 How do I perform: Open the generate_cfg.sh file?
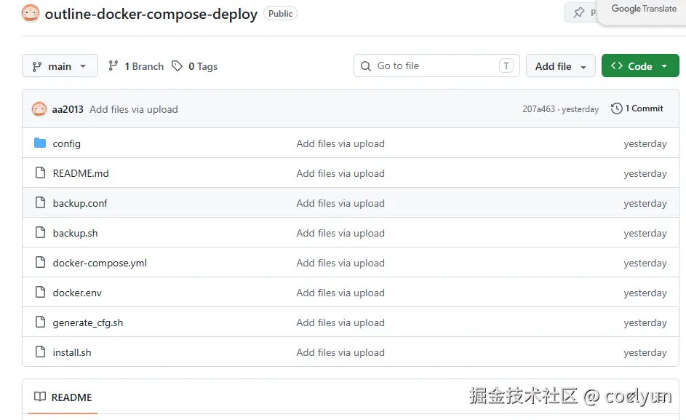(x=88, y=322)
